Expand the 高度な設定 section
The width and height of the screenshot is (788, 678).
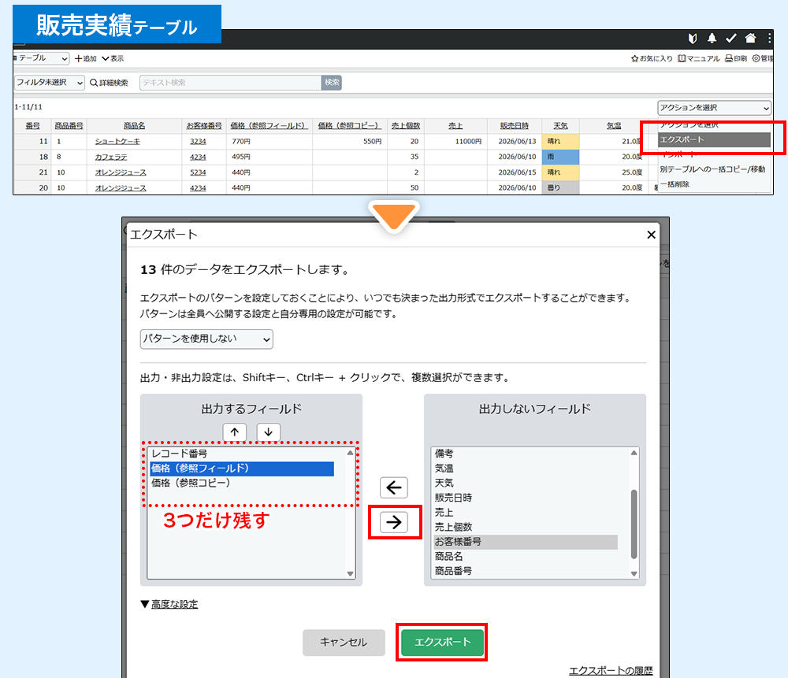(x=170, y=604)
